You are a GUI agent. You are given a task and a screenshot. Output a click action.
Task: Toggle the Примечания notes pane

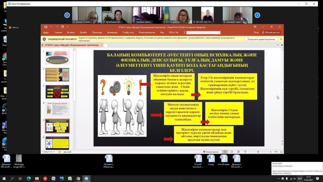[210, 152]
